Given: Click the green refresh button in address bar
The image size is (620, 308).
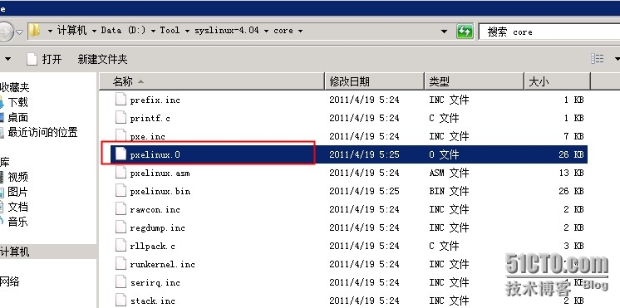Looking at the screenshot, I should (465, 32).
